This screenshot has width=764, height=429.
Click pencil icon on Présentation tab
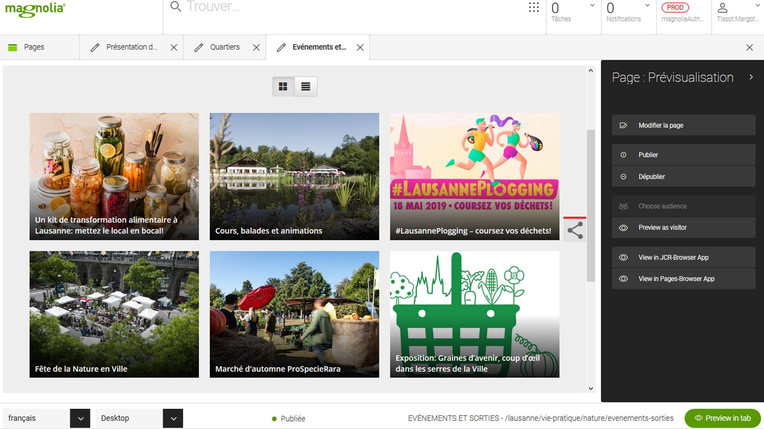(95, 47)
